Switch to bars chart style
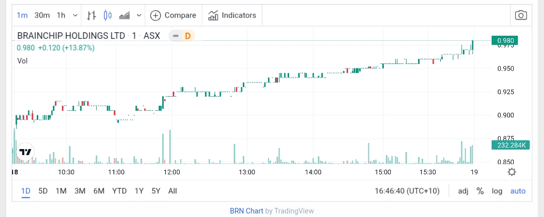Screen dimensions: 544x217 point(91,15)
